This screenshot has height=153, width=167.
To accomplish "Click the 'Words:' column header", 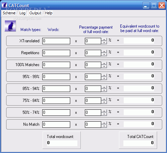I will tap(54, 30).
